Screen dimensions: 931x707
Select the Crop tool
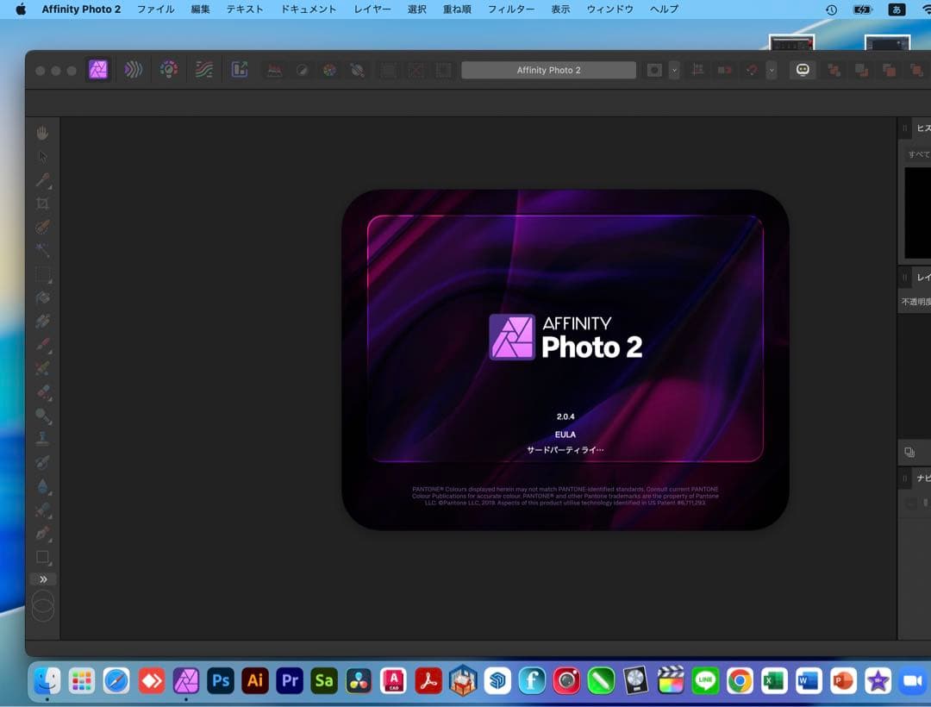42,203
